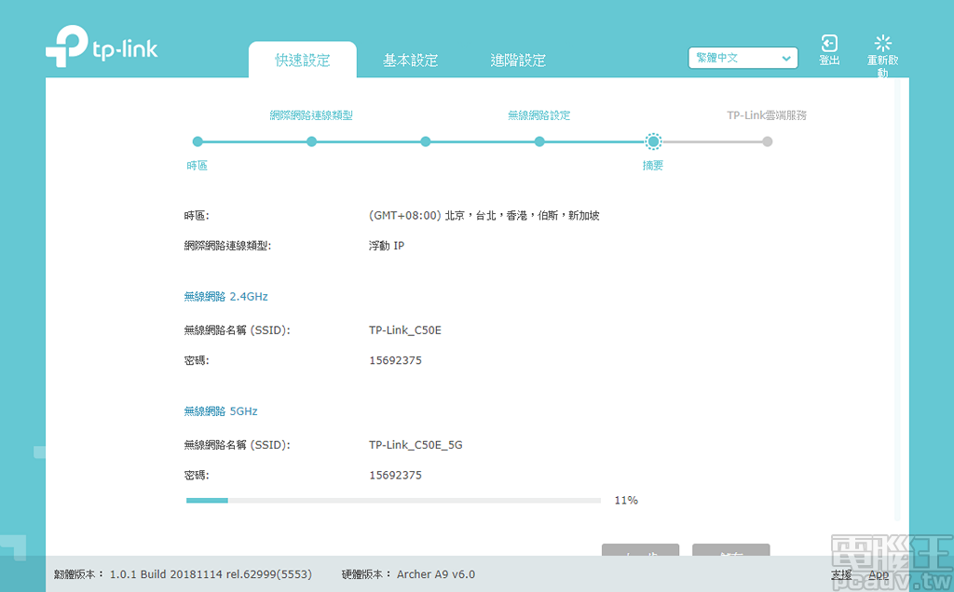This screenshot has width=954, height=592.
Task: Click the TP-Link雲端服務 step dot
Action: [767, 141]
